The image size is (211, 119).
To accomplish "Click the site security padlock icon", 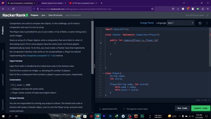I will [38, 9].
